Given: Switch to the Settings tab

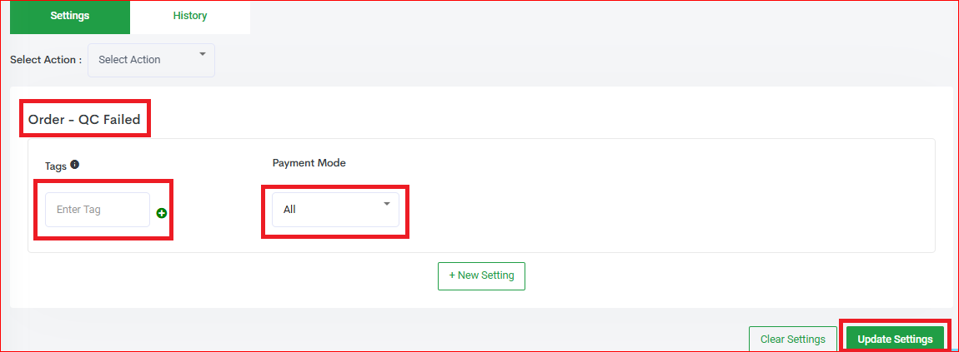Looking at the screenshot, I should point(70,16).
